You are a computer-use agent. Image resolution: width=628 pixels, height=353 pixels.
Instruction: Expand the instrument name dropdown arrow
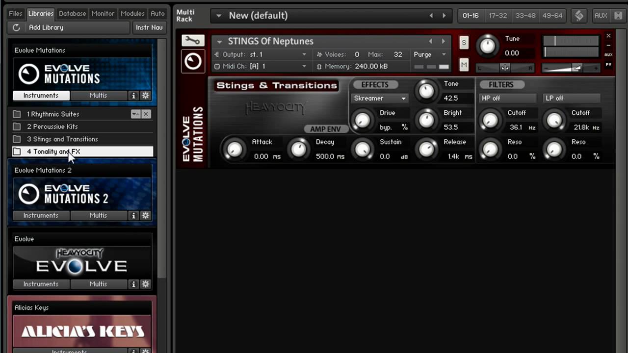219,42
